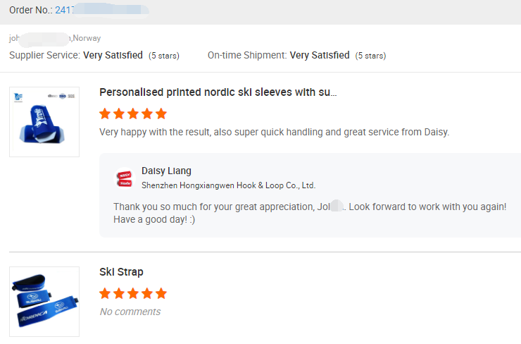Open the Personalised printed nordic ski sleeves title
Viewport: 521px width, 344px height.
click(x=218, y=92)
